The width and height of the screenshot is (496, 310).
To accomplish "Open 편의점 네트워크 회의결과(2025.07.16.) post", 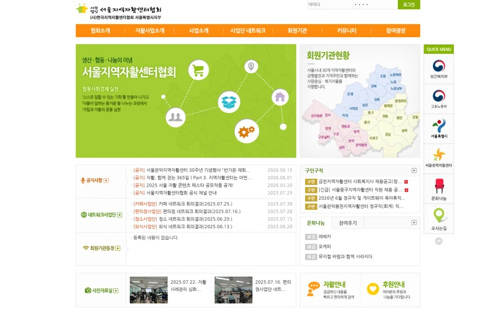I will click(x=201, y=211).
